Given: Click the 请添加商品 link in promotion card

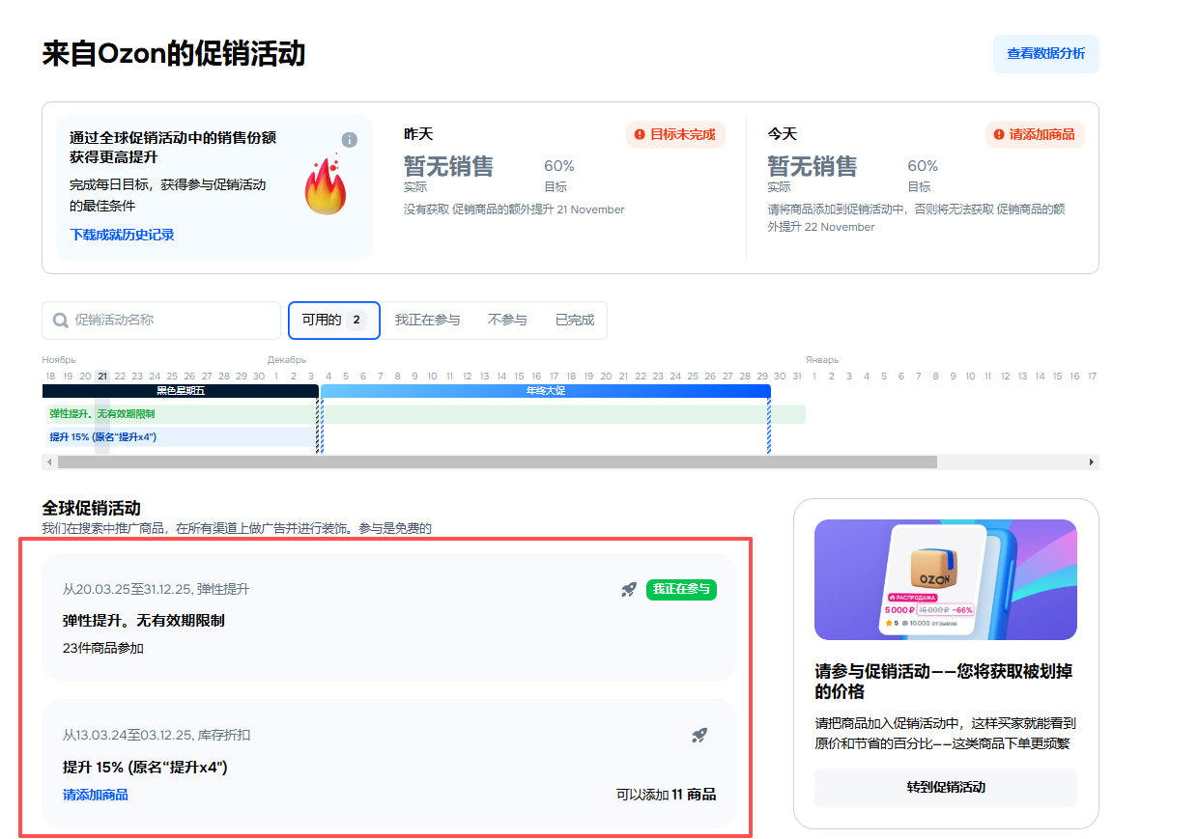Looking at the screenshot, I should [x=96, y=795].
